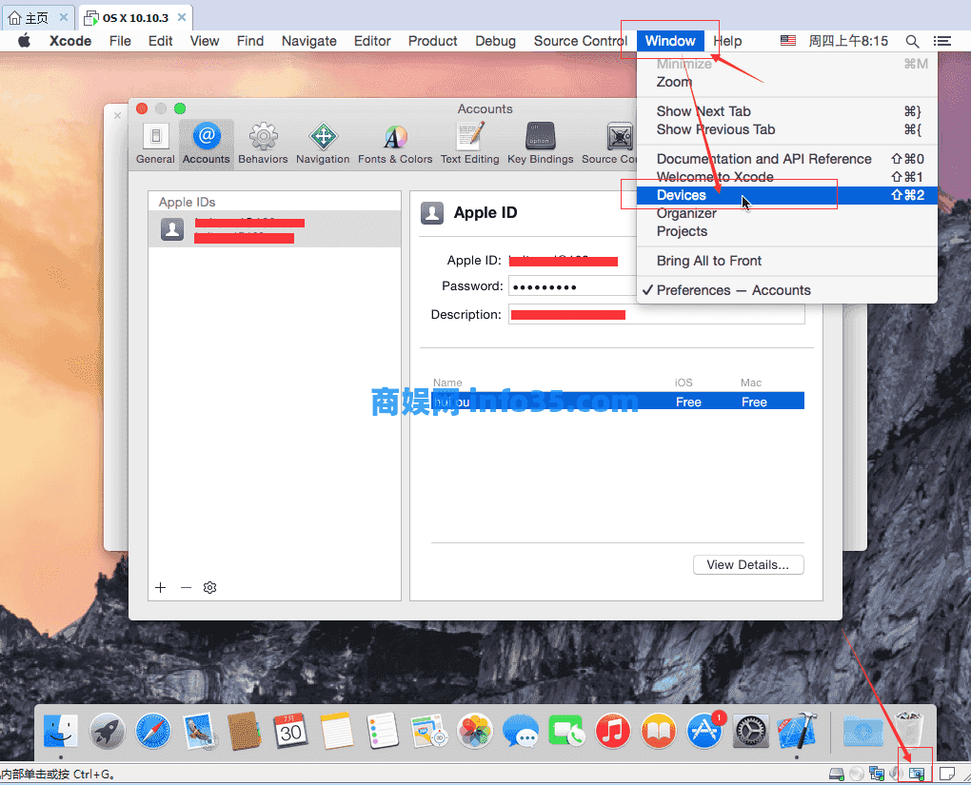Open the Apple menu

(x=24, y=41)
